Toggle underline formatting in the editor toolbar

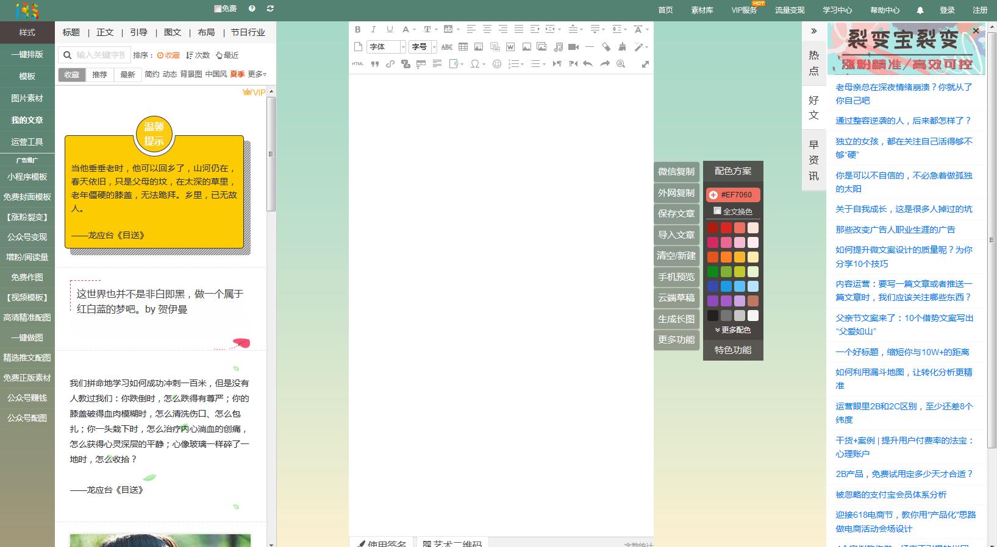coord(390,29)
